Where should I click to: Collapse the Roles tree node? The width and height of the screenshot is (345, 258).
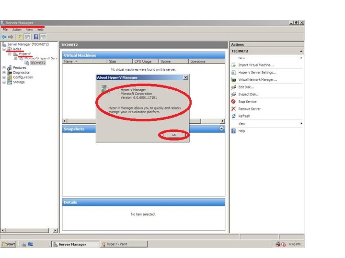pos(4,49)
